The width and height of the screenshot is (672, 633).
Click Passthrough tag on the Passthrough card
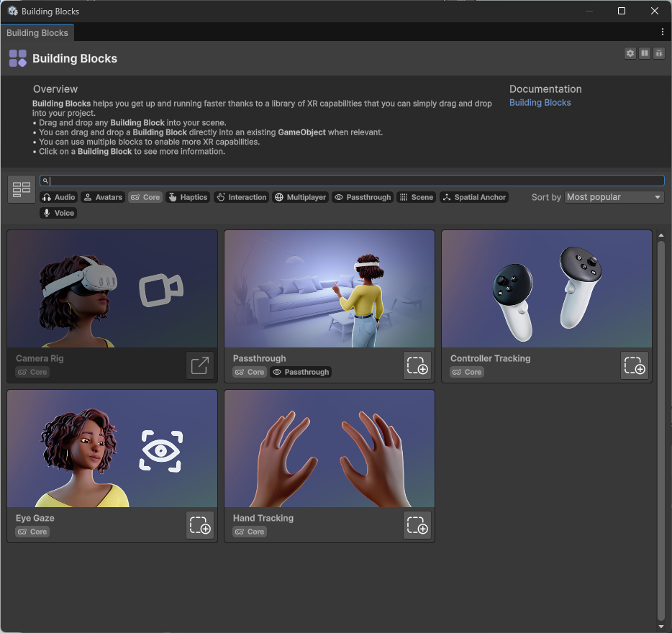point(301,372)
